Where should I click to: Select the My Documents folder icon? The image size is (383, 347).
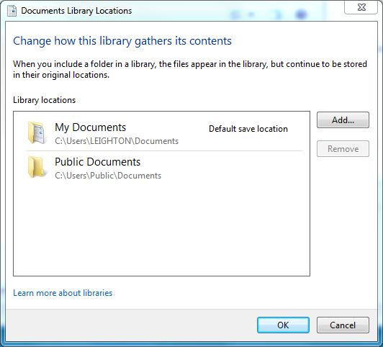(x=37, y=132)
